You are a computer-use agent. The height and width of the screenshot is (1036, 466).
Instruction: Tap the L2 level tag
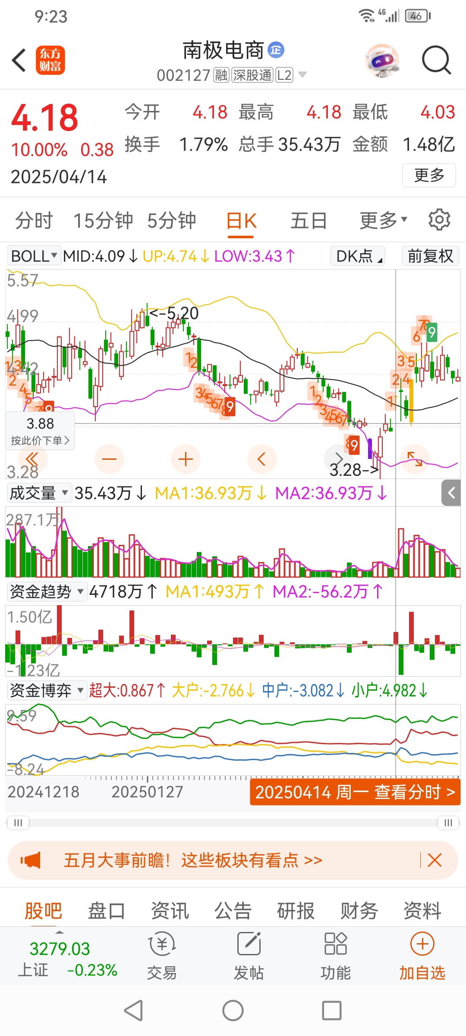pyautogui.click(x=284, y=75)
